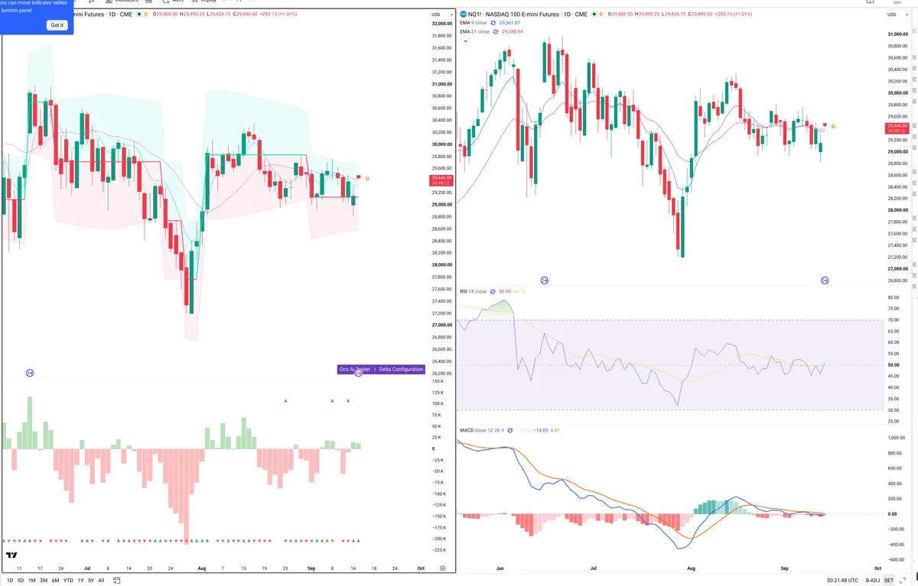
Task: Set time range to YTD
Action: coord(68,581)
